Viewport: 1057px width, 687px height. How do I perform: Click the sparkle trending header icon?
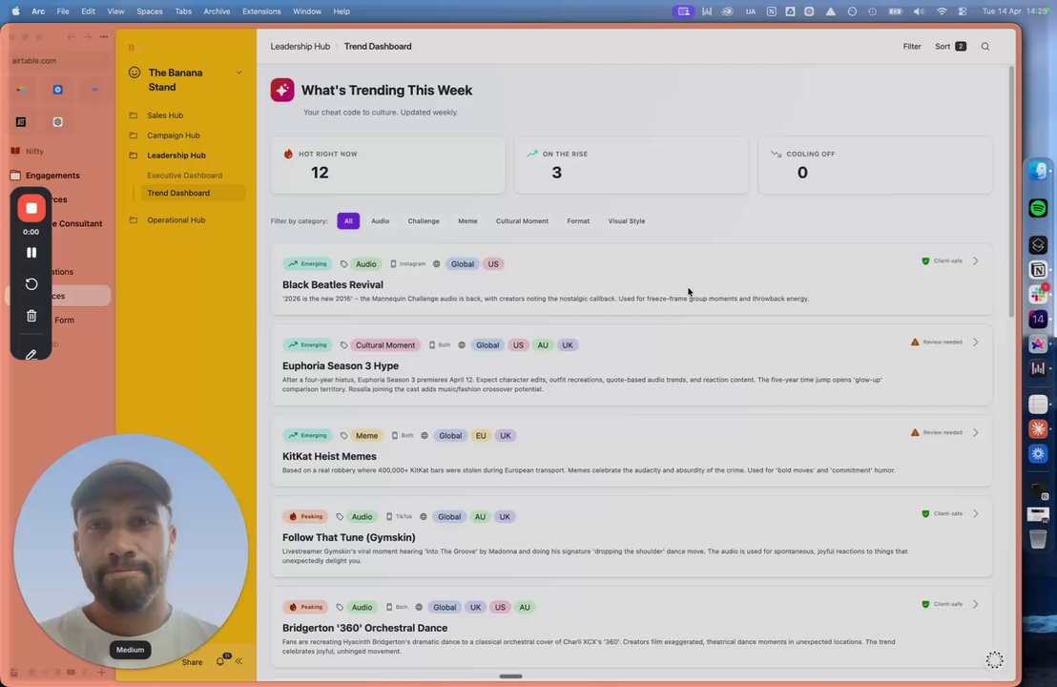click(281, 90)
